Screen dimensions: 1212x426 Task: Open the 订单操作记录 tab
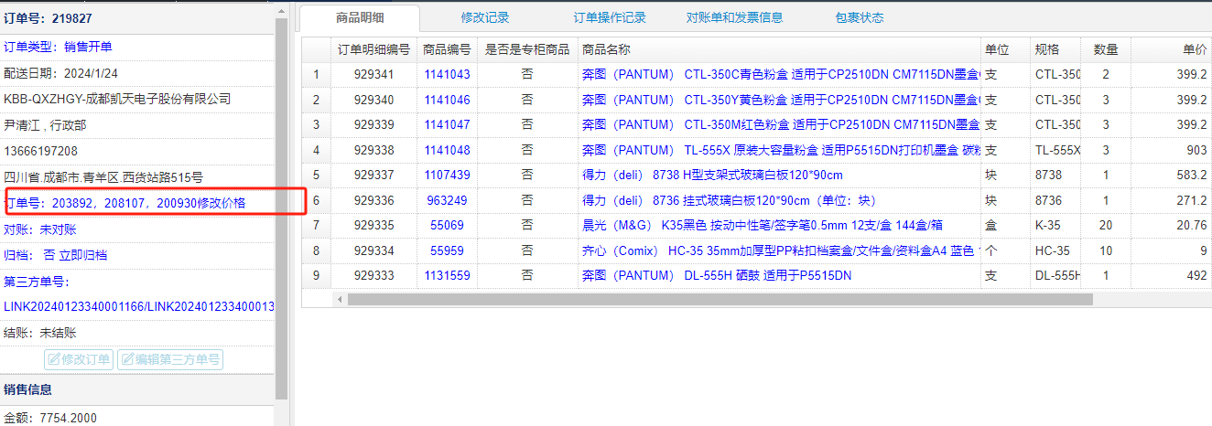[x=610, y=17]
